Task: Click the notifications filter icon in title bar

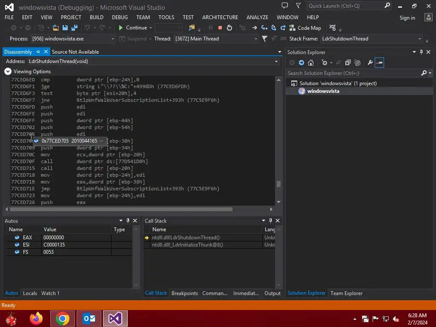Action: pos(298,6)
